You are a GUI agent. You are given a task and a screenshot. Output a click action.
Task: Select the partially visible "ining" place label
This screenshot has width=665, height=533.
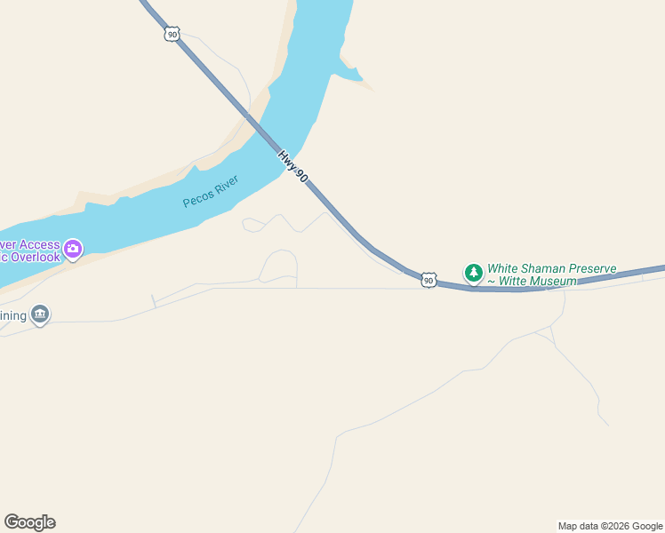click(13, 315)
